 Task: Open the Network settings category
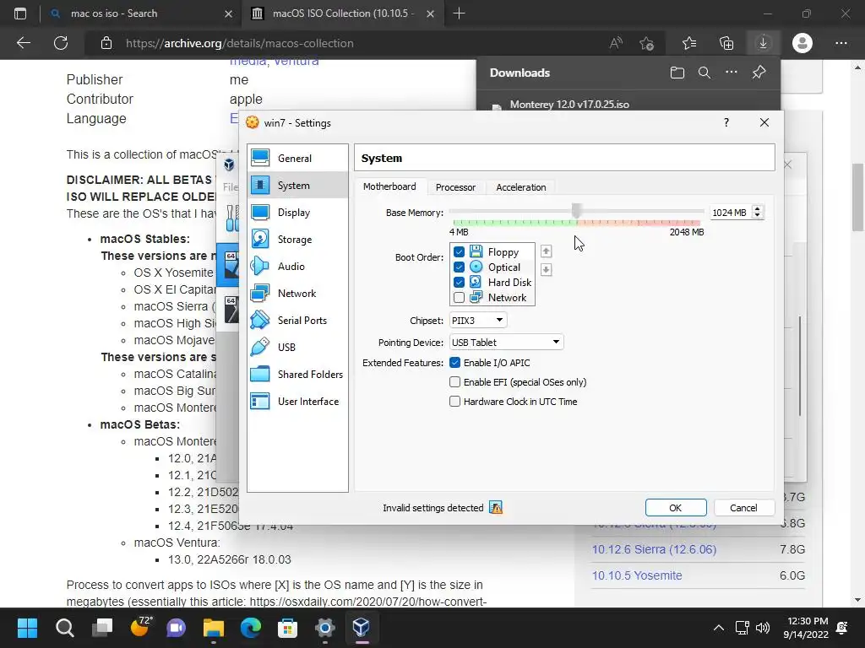[298, 293]
